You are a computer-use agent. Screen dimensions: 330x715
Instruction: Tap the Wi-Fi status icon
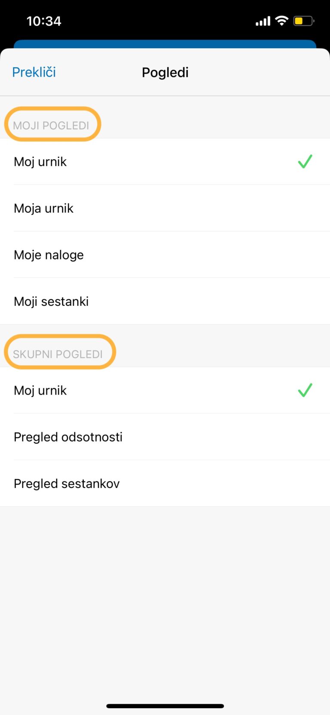pos(282,20)
